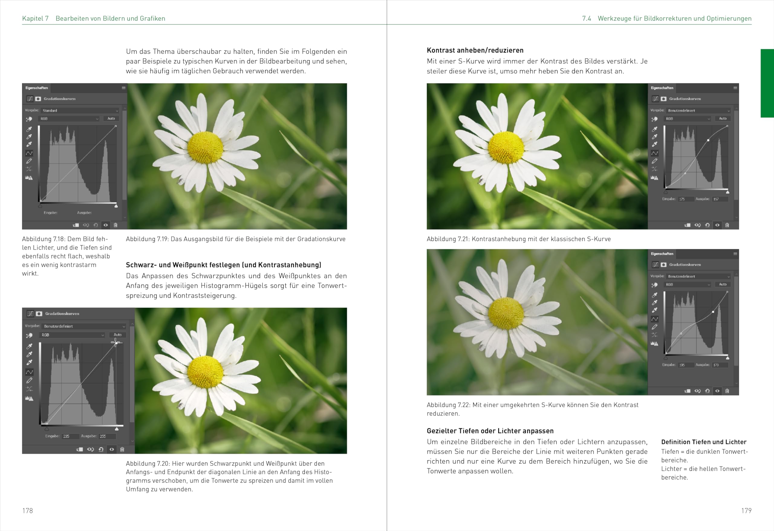This screenshot has height=531, width=774.
Task: Pick the pencil draw-curve tool in Standard preset panel
Action: [29, 161]
